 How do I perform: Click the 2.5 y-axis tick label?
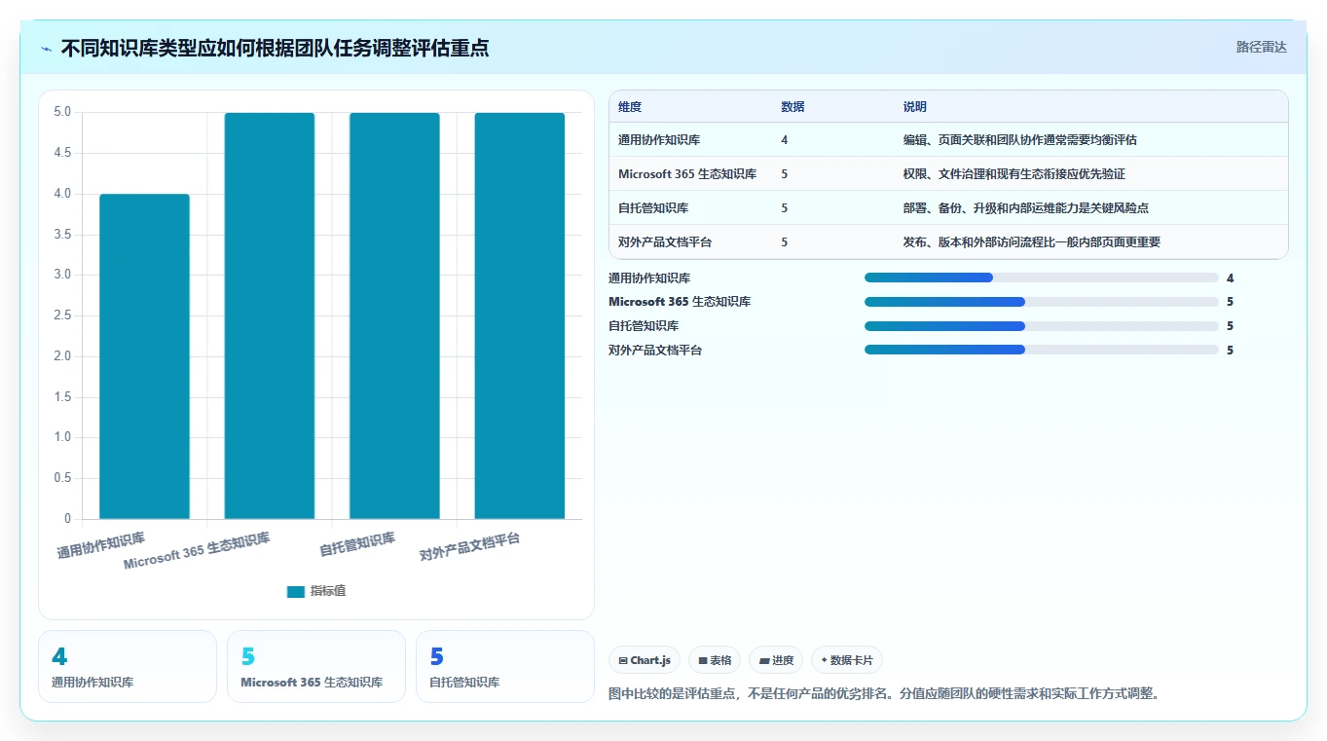click(x=62, y=315)
